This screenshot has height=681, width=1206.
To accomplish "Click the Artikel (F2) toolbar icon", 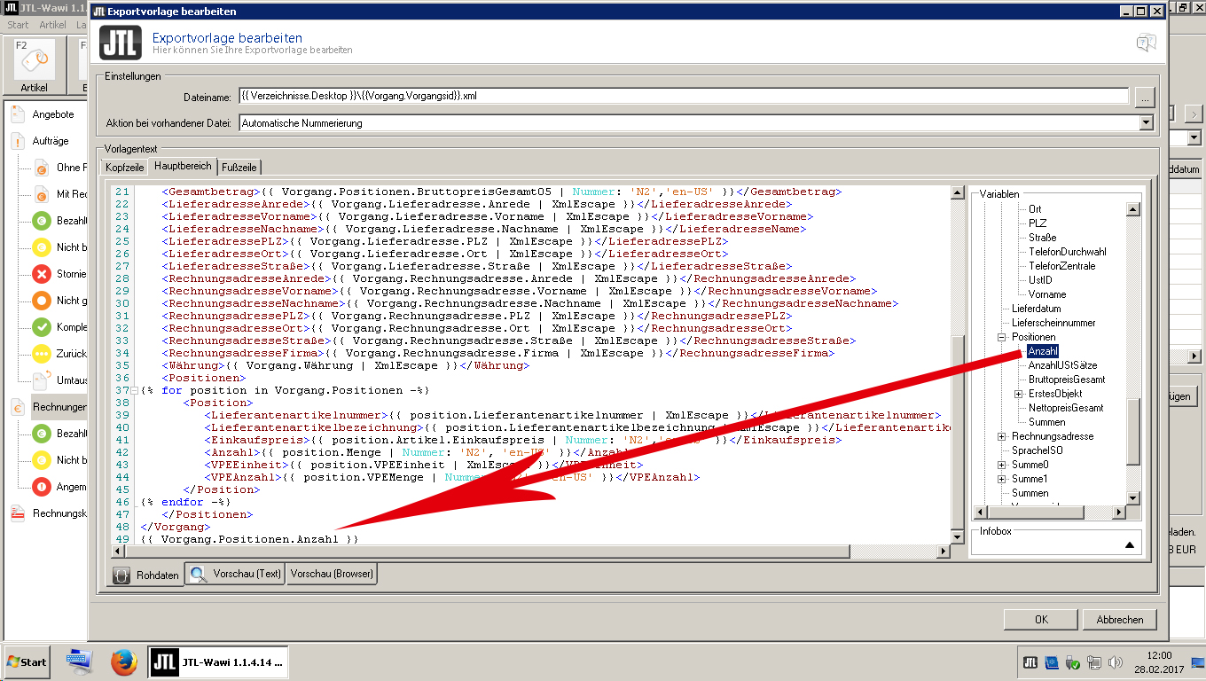I will click(35, 62).
